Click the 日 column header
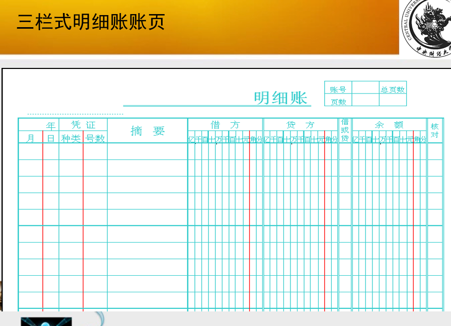 (51, 137)
